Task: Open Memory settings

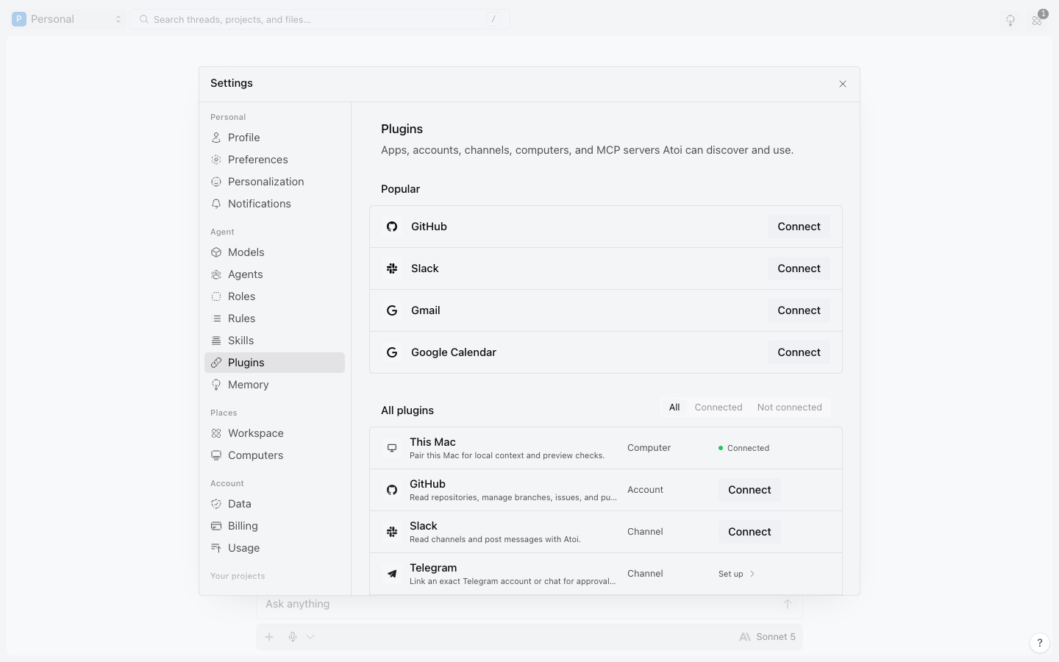Action: pos(274,385)
